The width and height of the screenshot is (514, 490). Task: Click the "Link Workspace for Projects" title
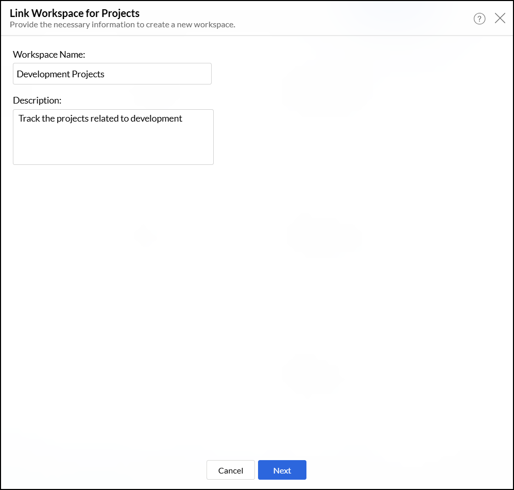[x=75, y=13]
